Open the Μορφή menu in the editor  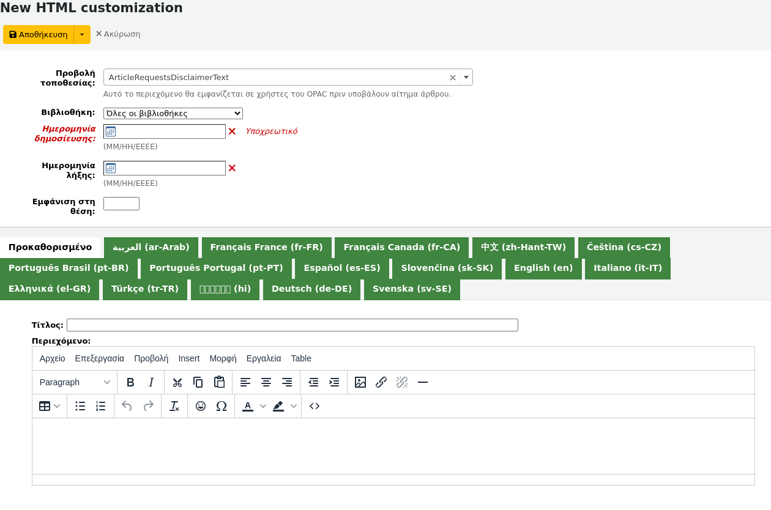[x=223, y=358]
